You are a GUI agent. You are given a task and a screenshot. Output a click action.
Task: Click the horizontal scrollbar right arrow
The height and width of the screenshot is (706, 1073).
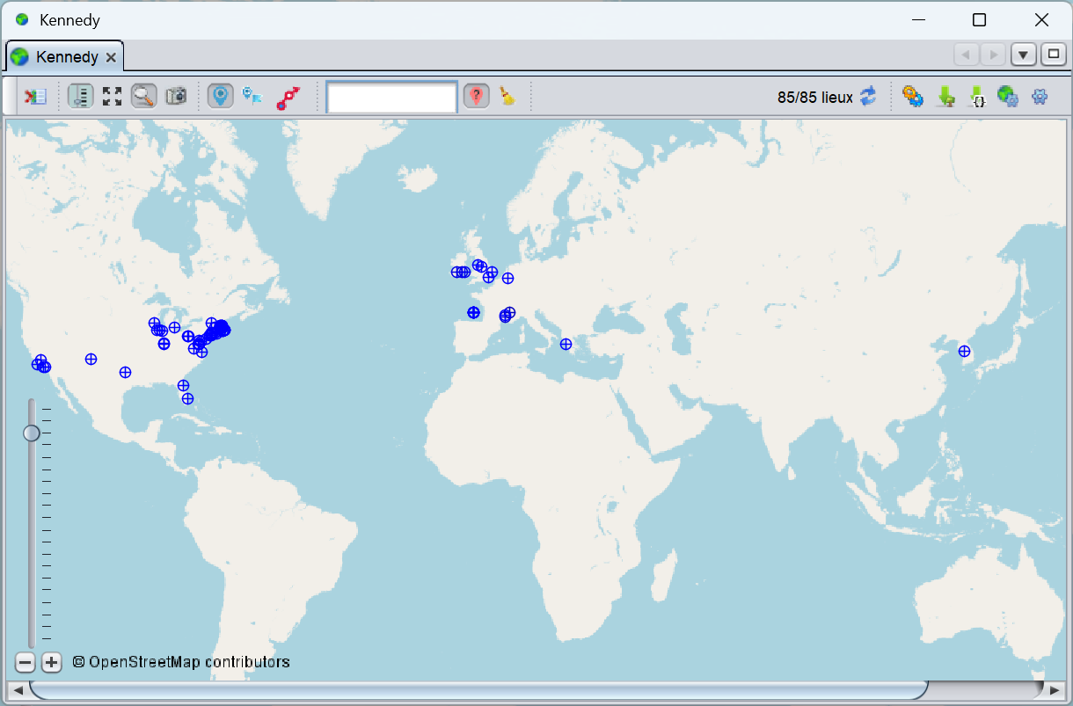[1055, 690]
